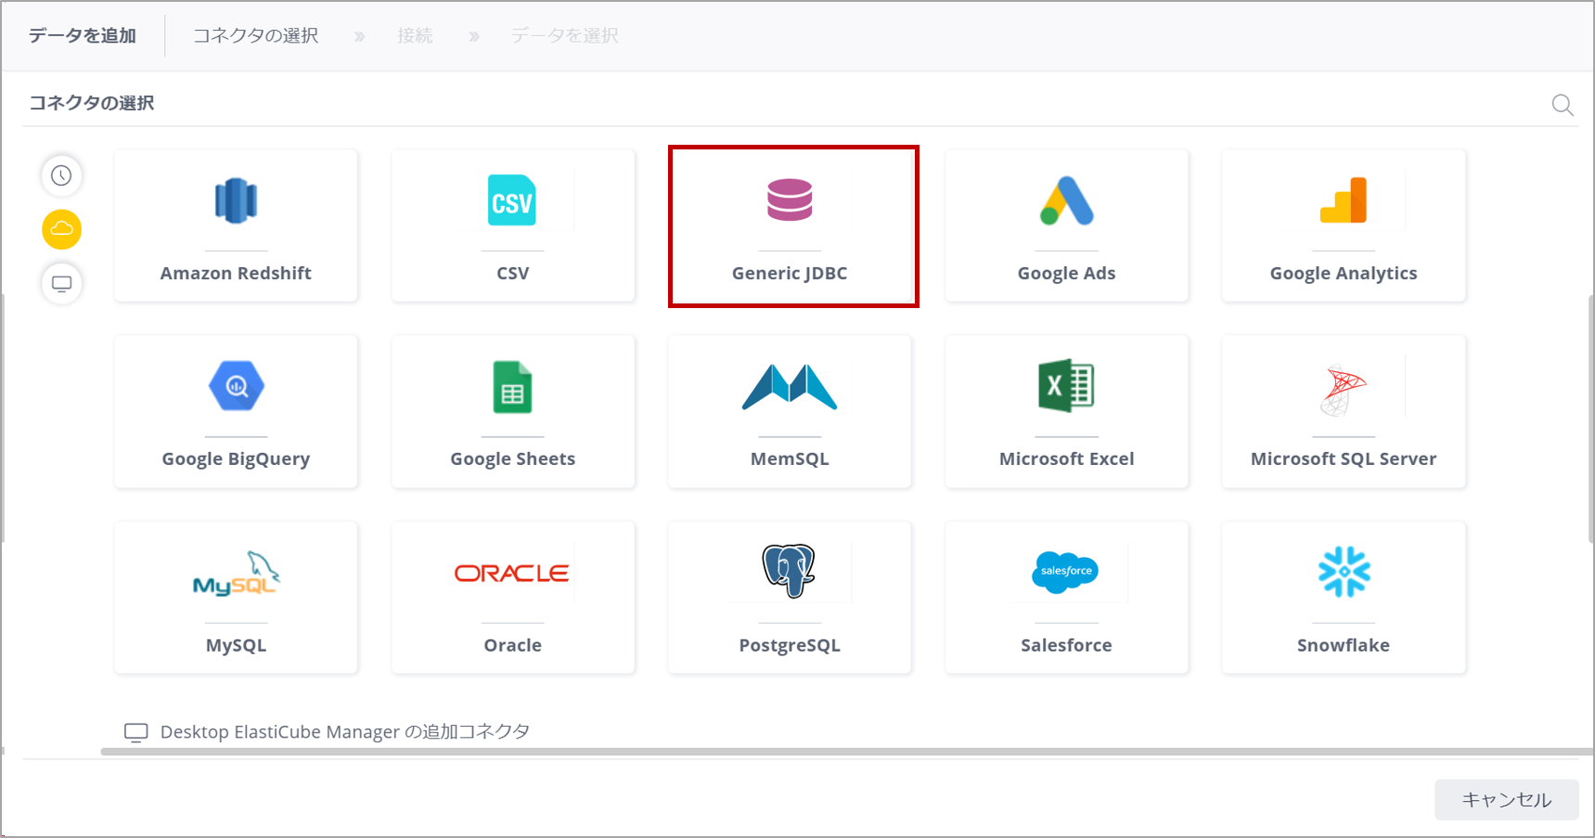
Task: Click the Google Ads label
Action: pyautogui.click(x=1066, y=273)
